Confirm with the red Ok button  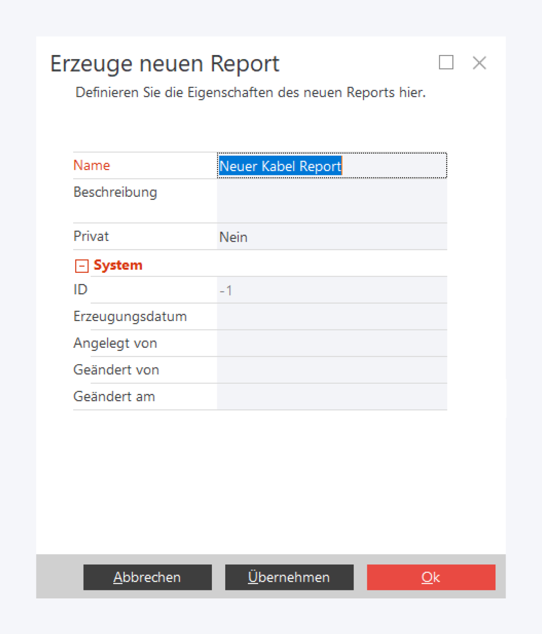[x=431, y=577]
